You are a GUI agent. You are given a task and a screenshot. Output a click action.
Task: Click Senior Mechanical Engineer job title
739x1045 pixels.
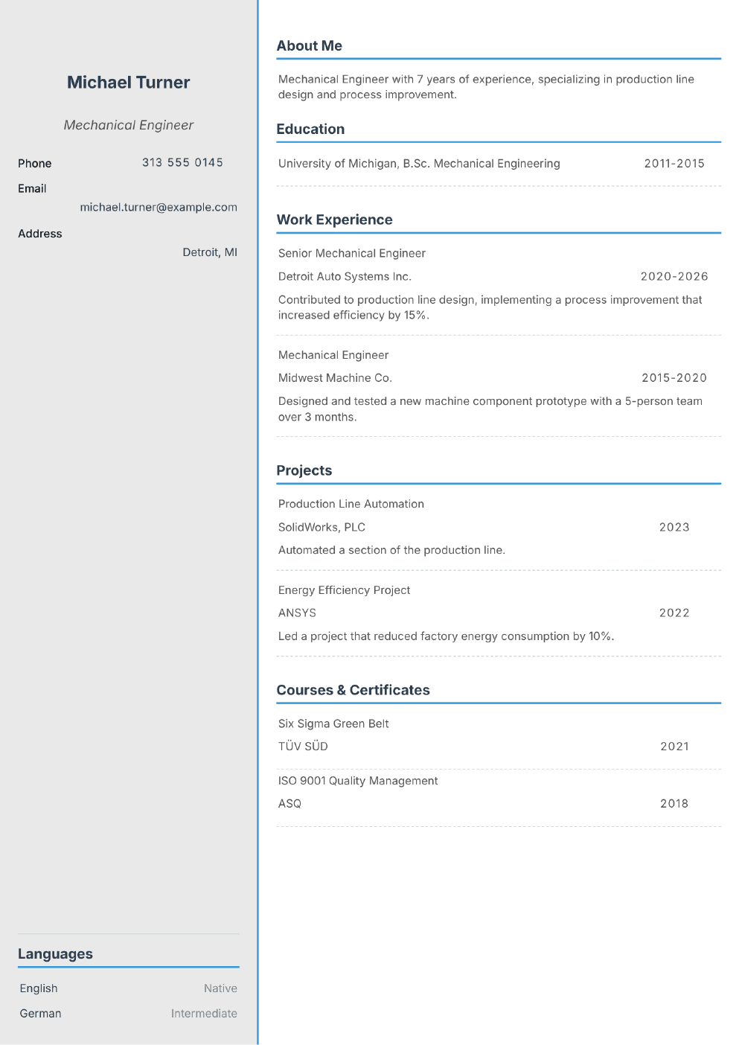click(352, 253)
